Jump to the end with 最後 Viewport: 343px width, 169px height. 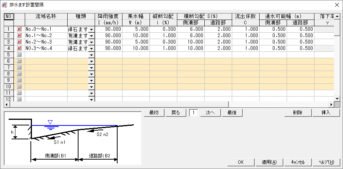tap(232, 113)
